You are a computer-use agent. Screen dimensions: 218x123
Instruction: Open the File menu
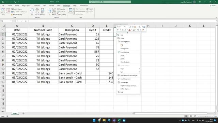tap(3, 6)
